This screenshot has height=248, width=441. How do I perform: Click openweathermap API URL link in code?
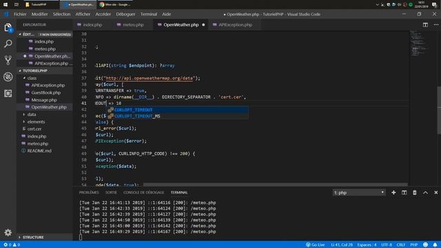[149, 78]
